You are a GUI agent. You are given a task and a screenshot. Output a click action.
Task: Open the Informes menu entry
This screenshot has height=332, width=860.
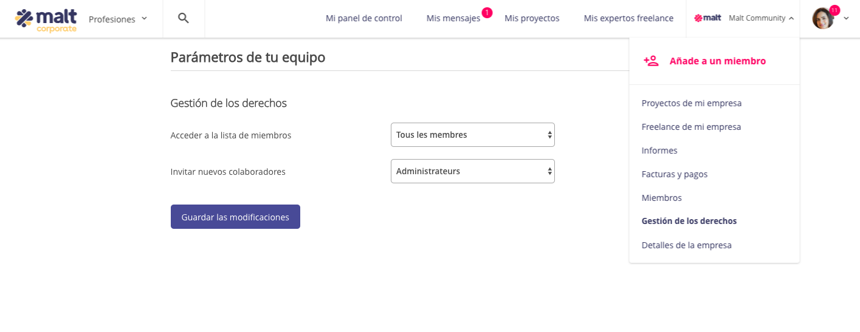click(x=659, y=151)
